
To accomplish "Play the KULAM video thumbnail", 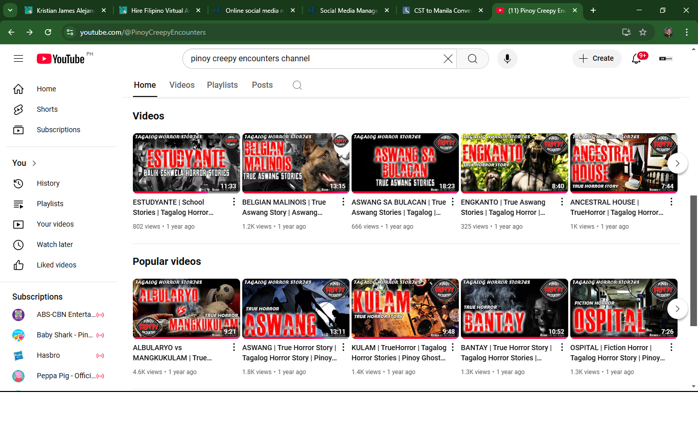I will click(405, 309).
